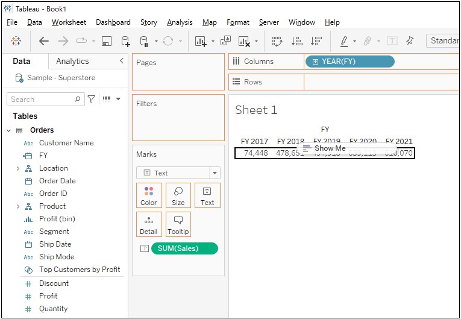
Task: Click the Duplicate sheet icon
Action: click(225, 40)
